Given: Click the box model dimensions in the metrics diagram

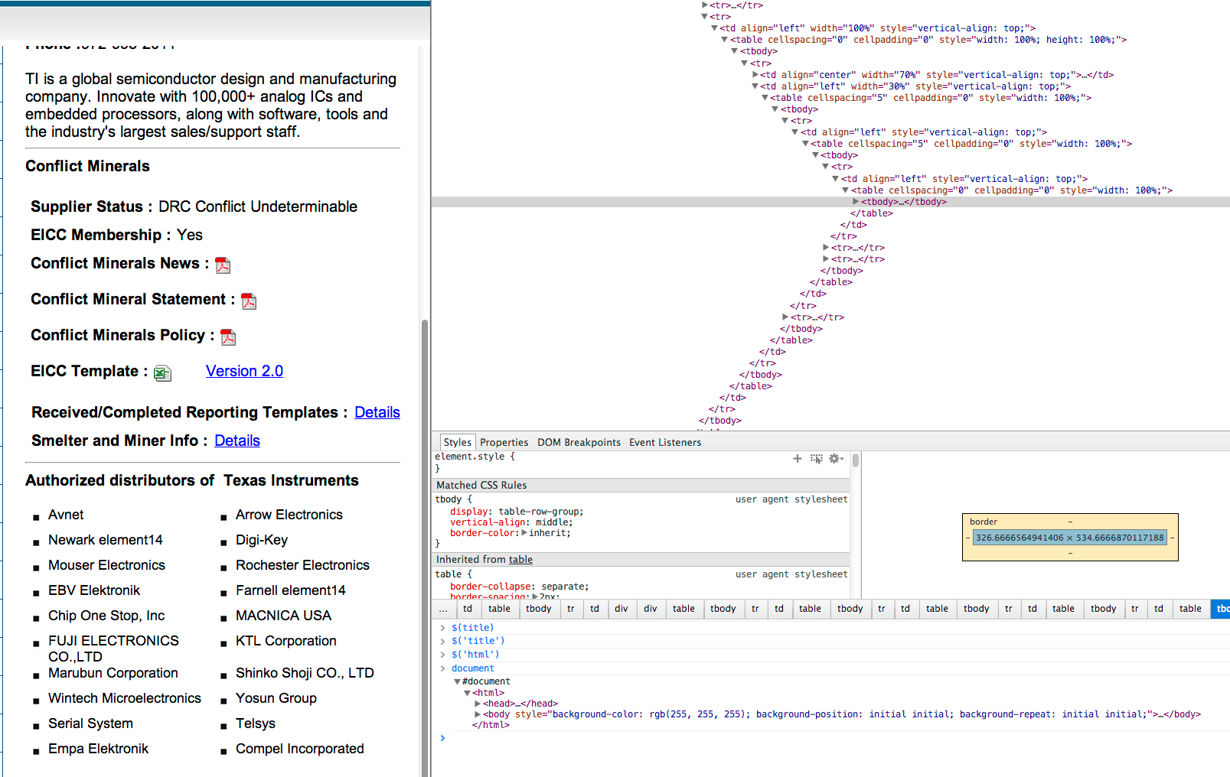Looking at the screenshot, I should 1069,538.
